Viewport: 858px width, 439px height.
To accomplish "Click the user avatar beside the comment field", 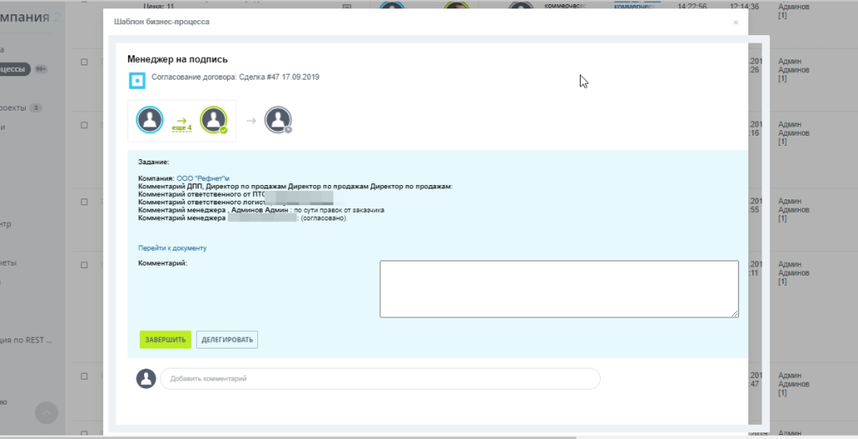I will click(146, 378).
